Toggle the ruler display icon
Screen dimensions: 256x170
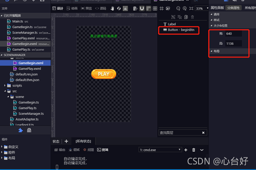[x=149, y=8]
